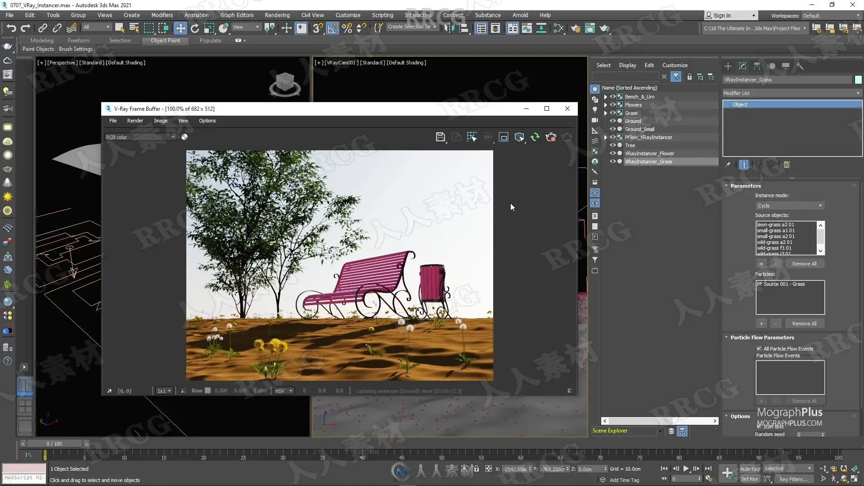Click the Auto Key button
This screenshot has height=486, width=864.
point(749,468)
